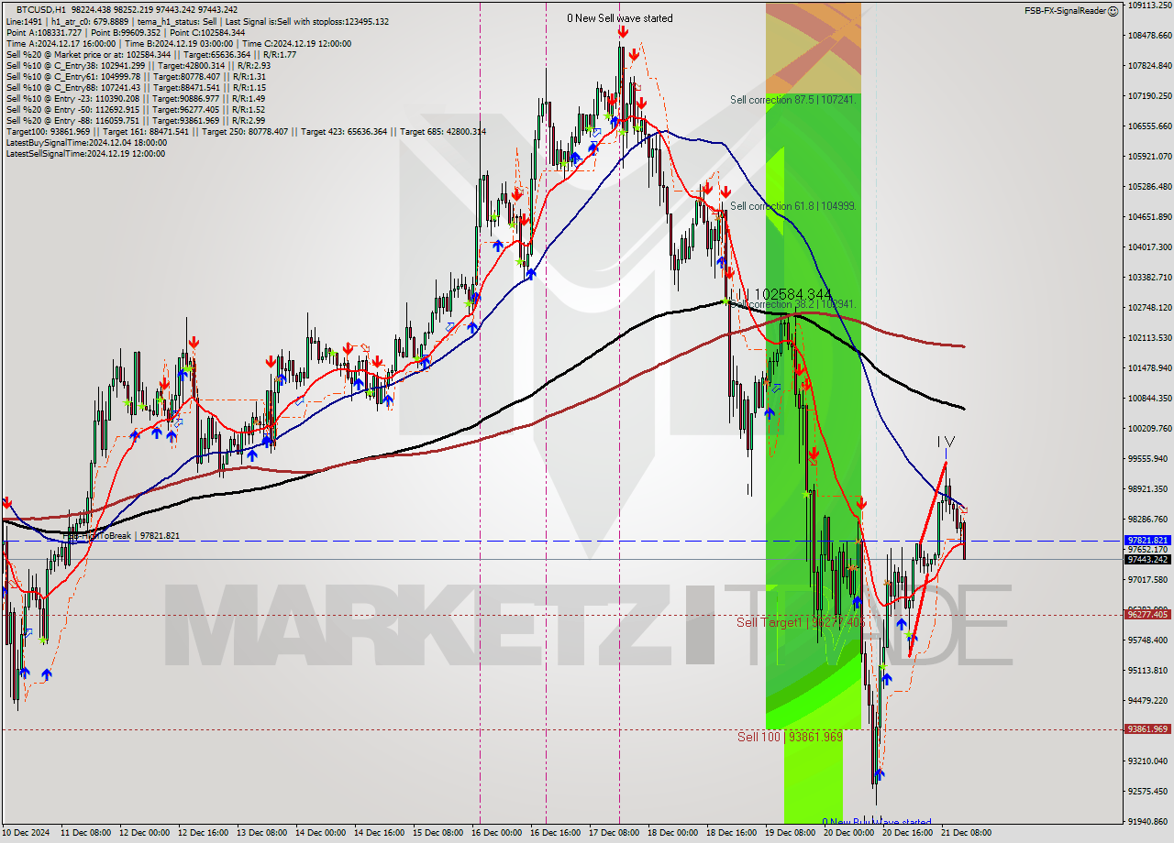Click the '17 Dec 08:00' time axis label
This screenshot has width=1174, height=843.
(x=615, y=833)
